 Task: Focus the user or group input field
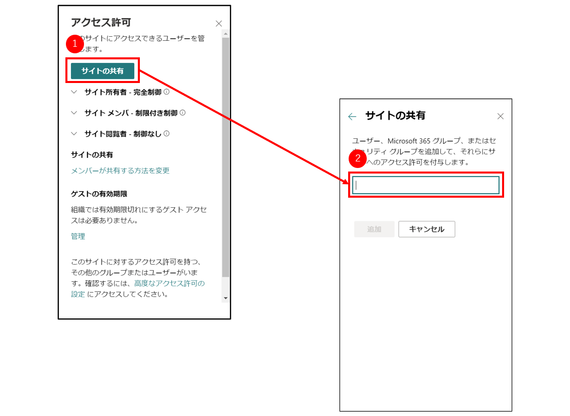426,185
